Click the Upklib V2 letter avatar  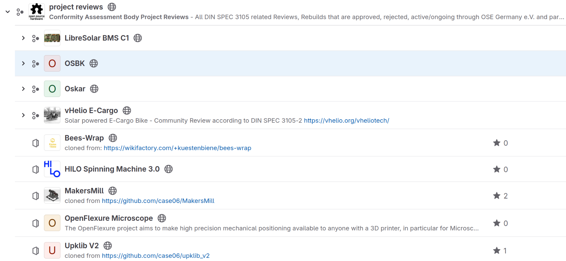point(52,250)
